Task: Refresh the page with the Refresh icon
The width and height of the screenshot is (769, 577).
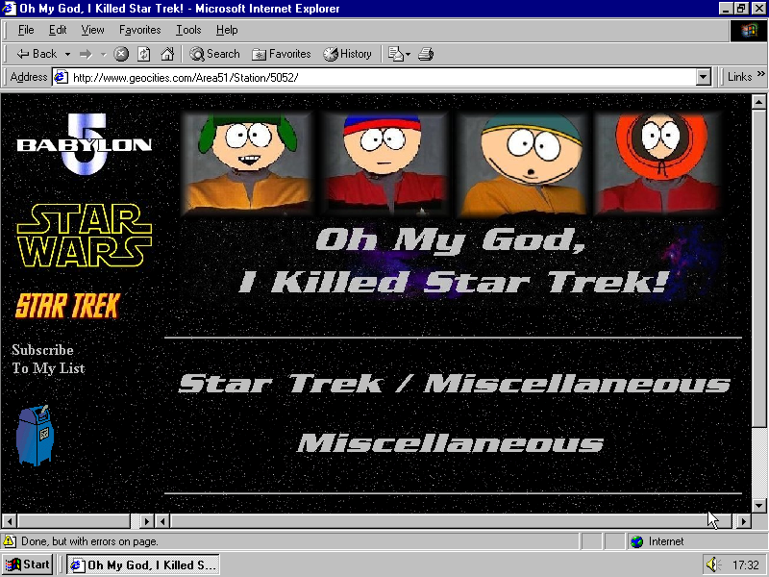Action: tap(143, 54)
